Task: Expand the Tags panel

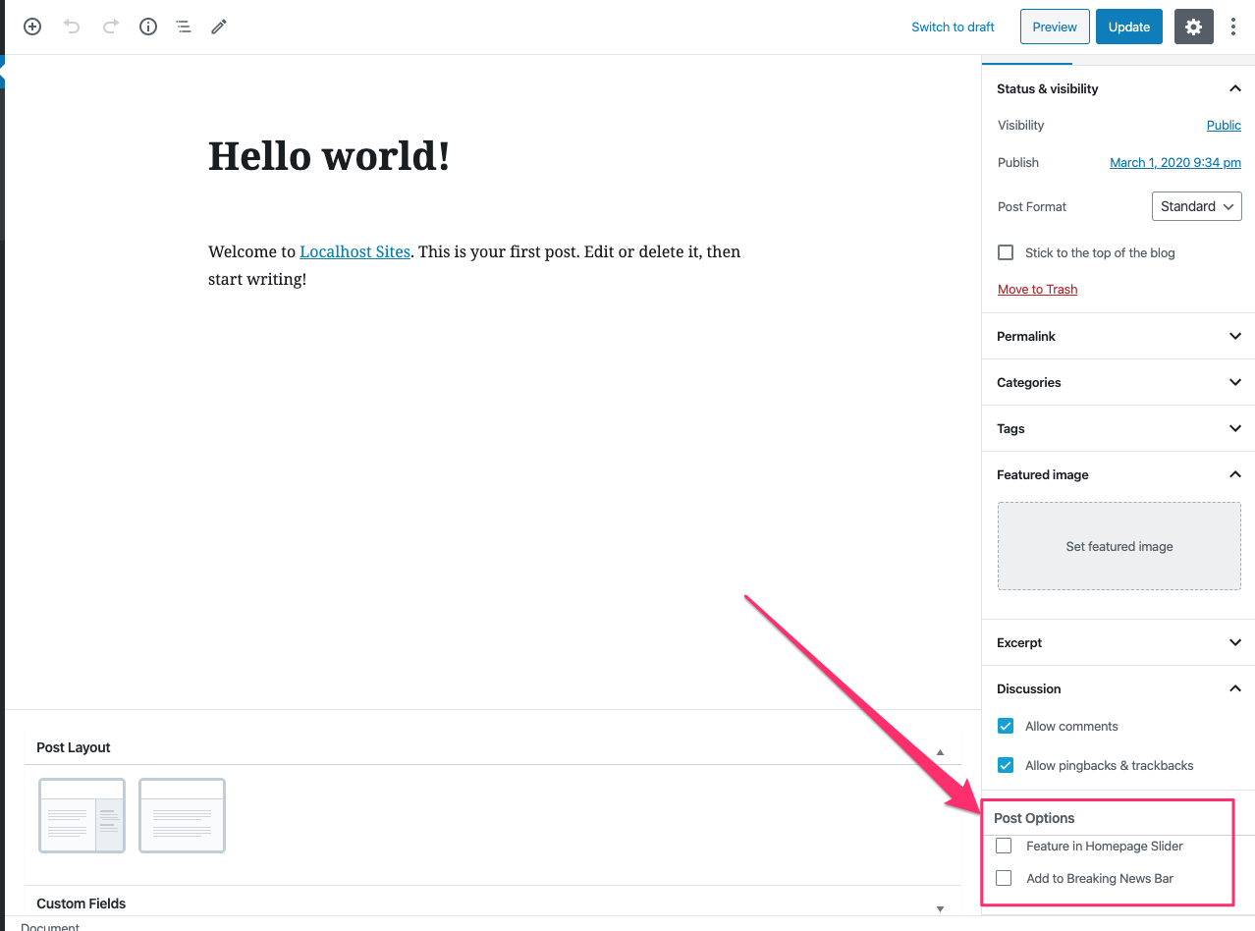Action: 1119,428
